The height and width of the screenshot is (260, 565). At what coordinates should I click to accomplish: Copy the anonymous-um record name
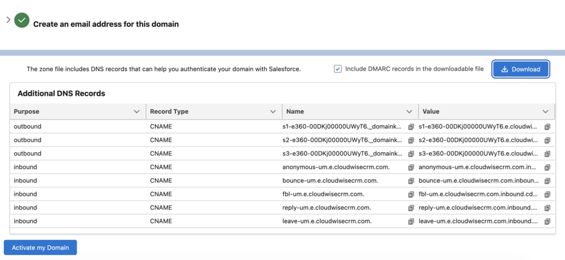[x=411, y=167]
